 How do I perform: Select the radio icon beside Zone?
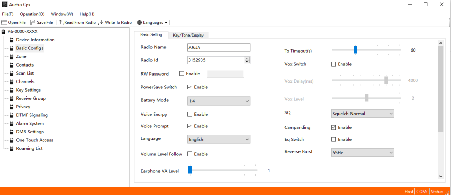(12, 57)
